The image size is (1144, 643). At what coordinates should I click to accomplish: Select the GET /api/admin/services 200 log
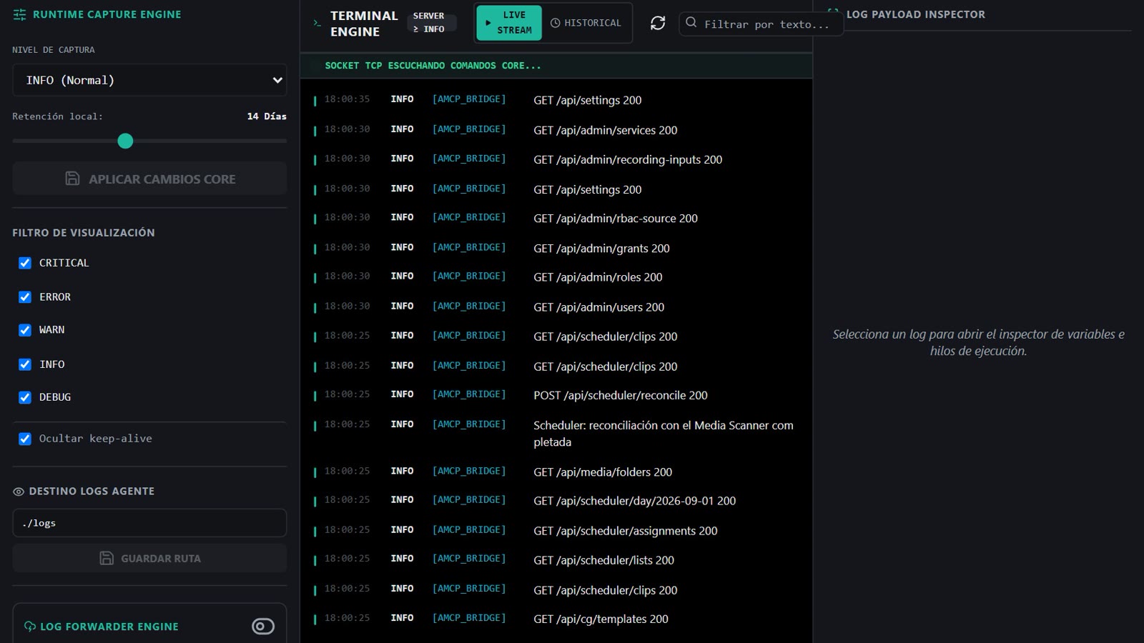[556, 130]
